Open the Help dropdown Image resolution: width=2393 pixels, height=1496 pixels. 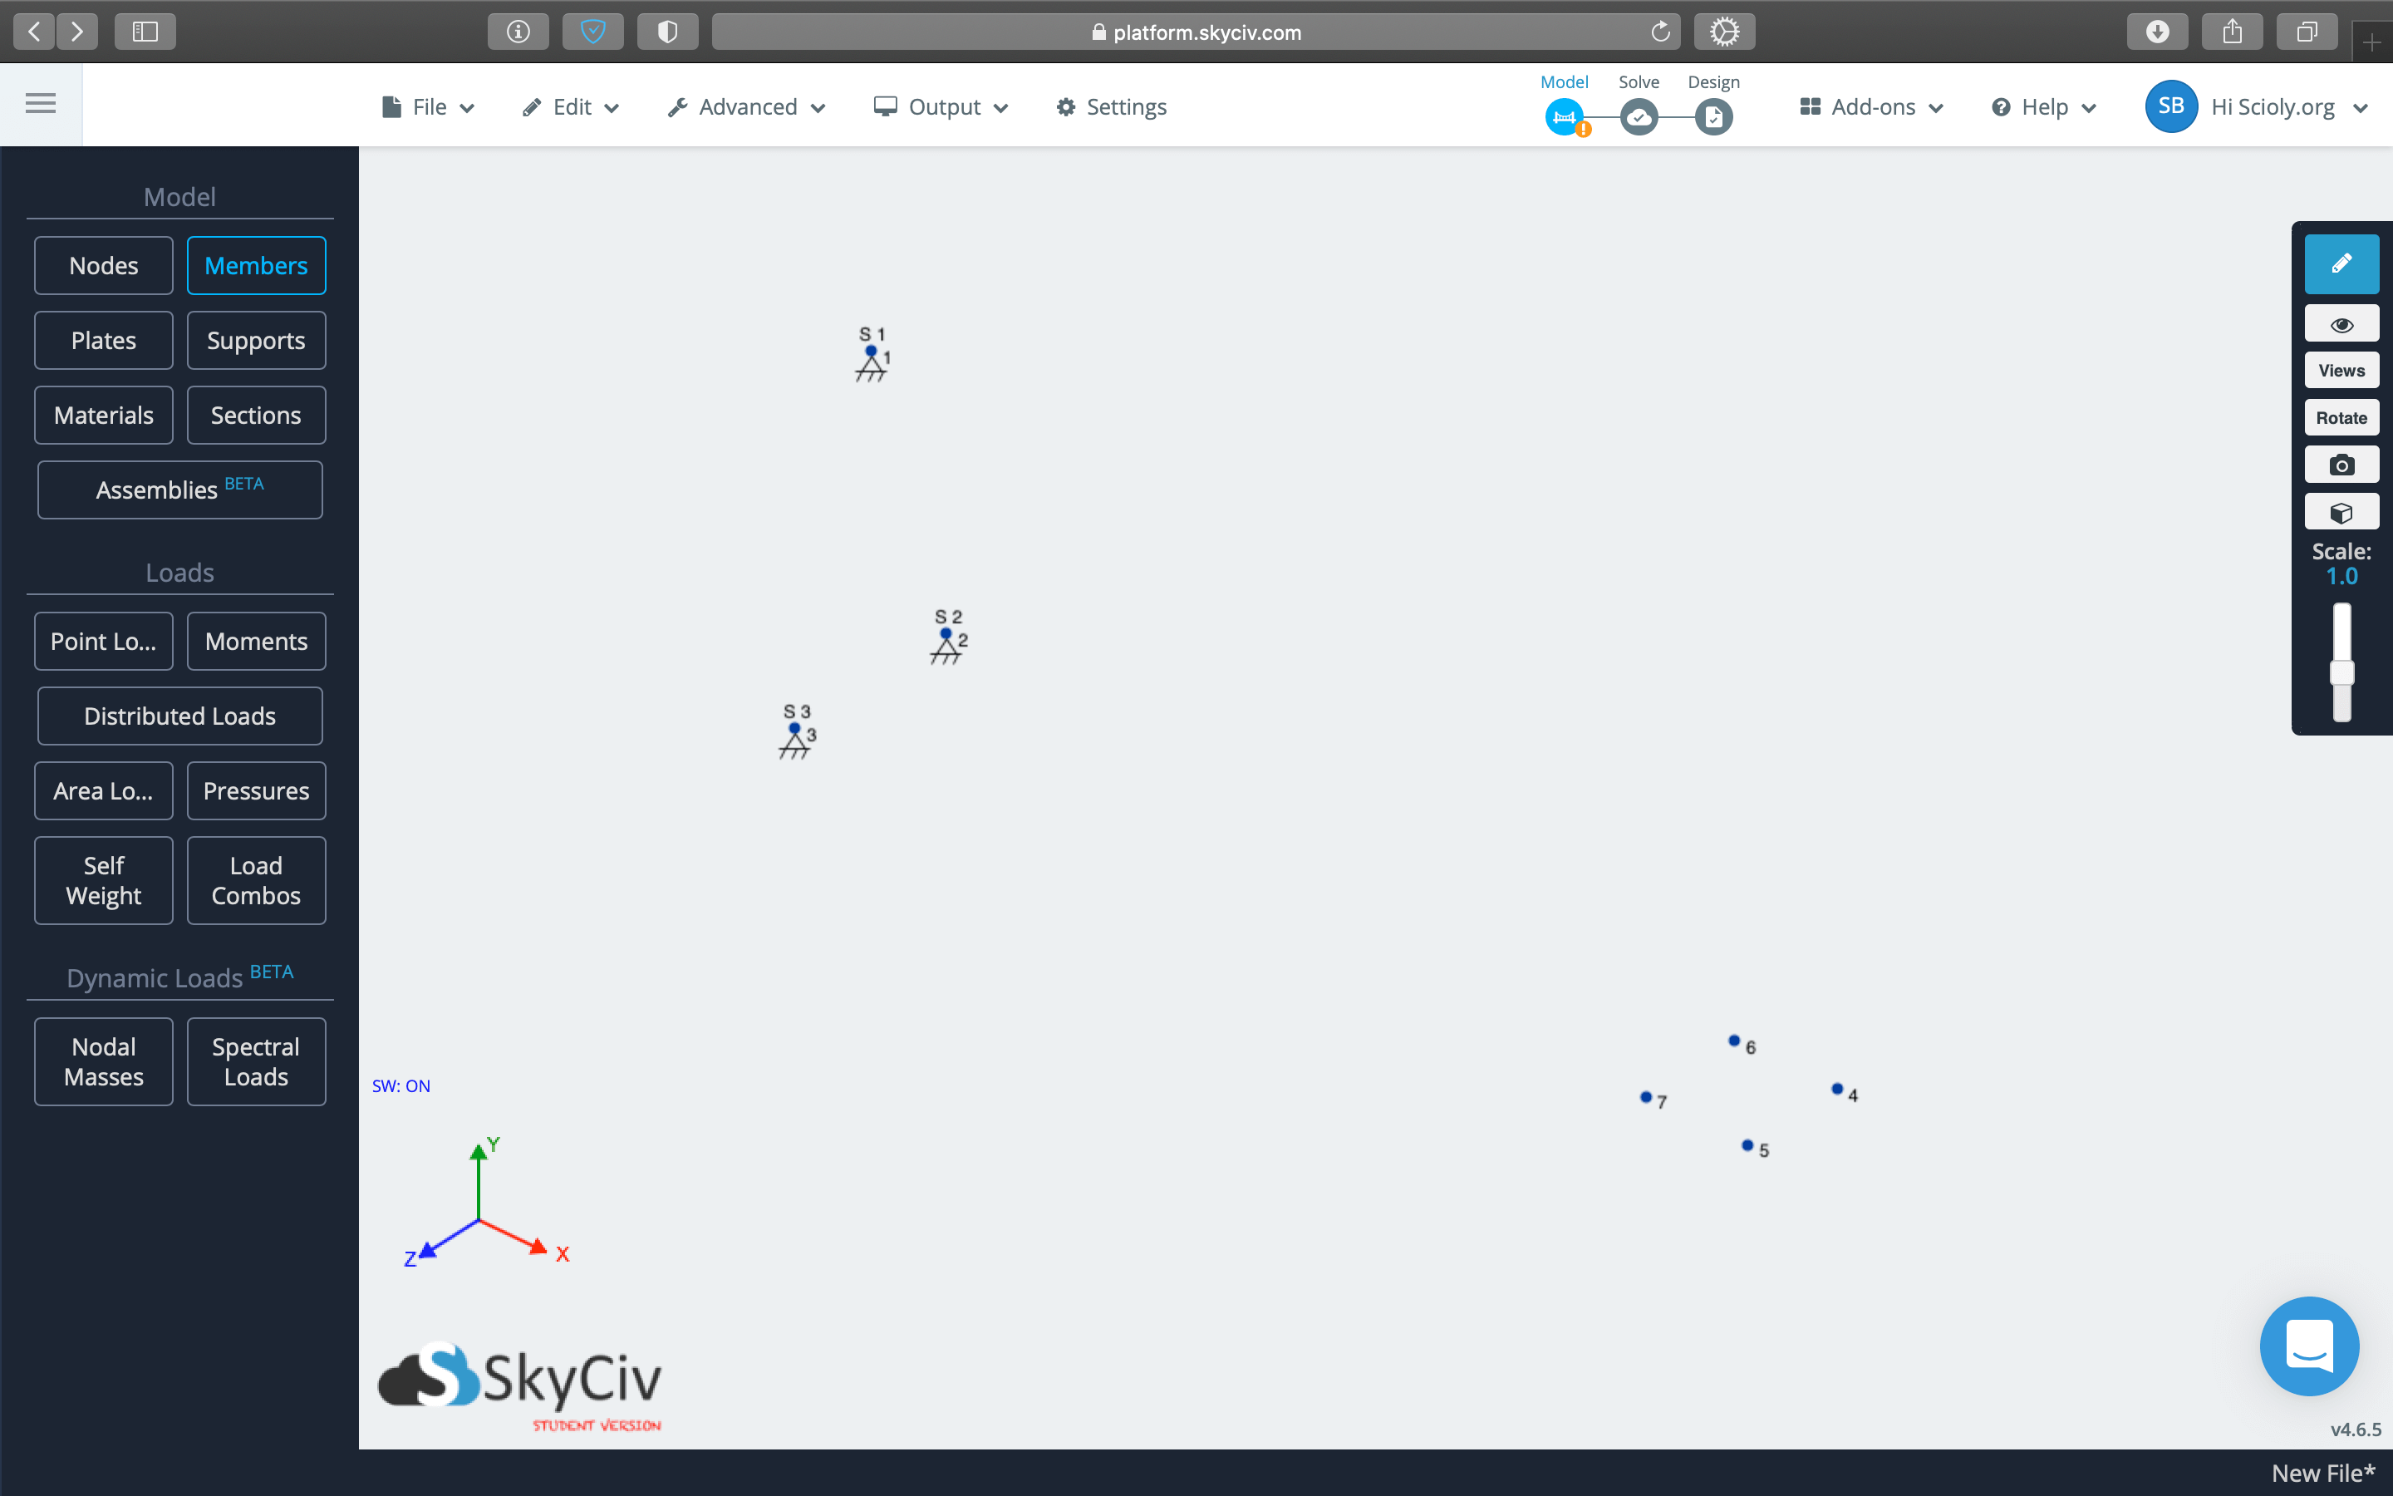coord(2043,107)
